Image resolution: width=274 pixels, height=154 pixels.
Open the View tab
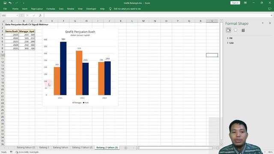80,9
